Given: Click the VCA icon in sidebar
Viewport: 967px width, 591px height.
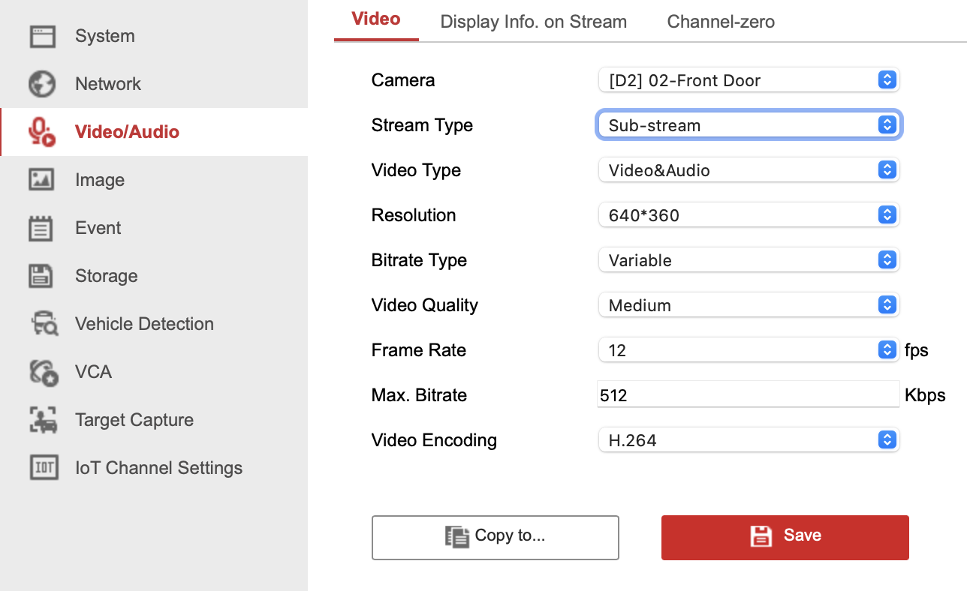Looking at the screenshot, I should pyautogui.click(x=44, y=372).
